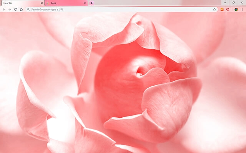Screen dimensions: 246x153
Task: Switch to the Apps tab
Action: [x=66, y=3]
